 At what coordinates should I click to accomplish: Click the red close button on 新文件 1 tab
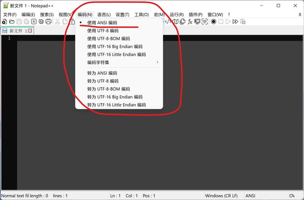click(30, 31)
